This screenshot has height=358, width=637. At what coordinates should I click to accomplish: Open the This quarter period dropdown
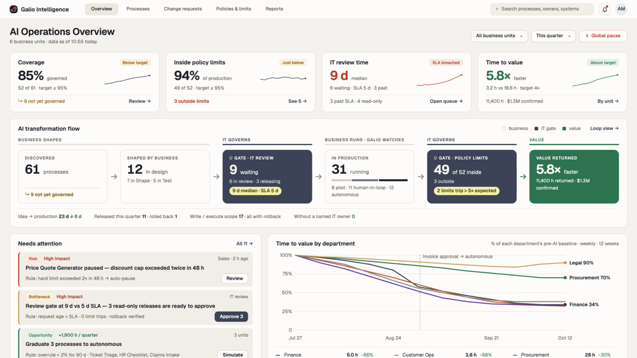tap(553, 36)
